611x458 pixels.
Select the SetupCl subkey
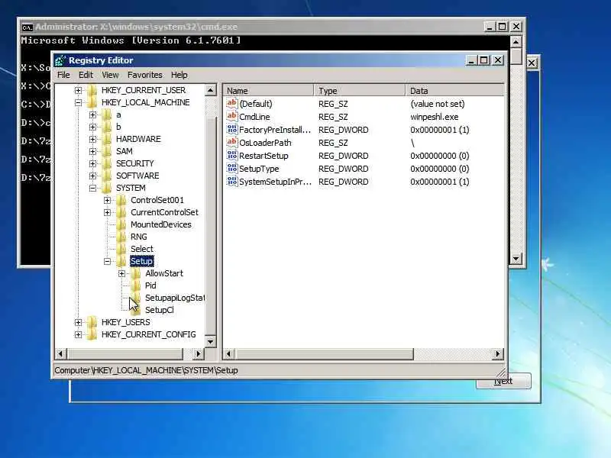pos(160,310)
